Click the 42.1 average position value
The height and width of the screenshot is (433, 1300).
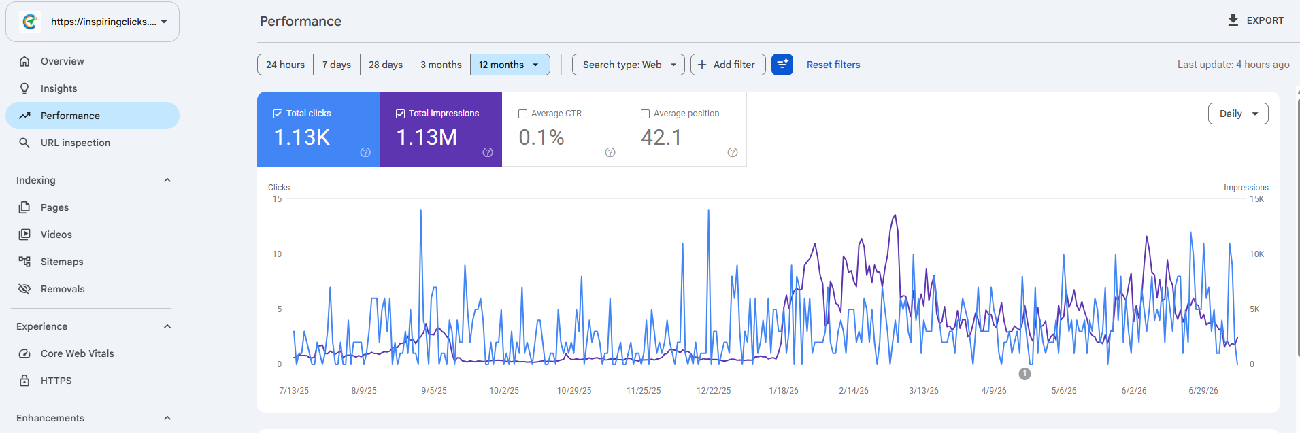click(x=661, y=137)
